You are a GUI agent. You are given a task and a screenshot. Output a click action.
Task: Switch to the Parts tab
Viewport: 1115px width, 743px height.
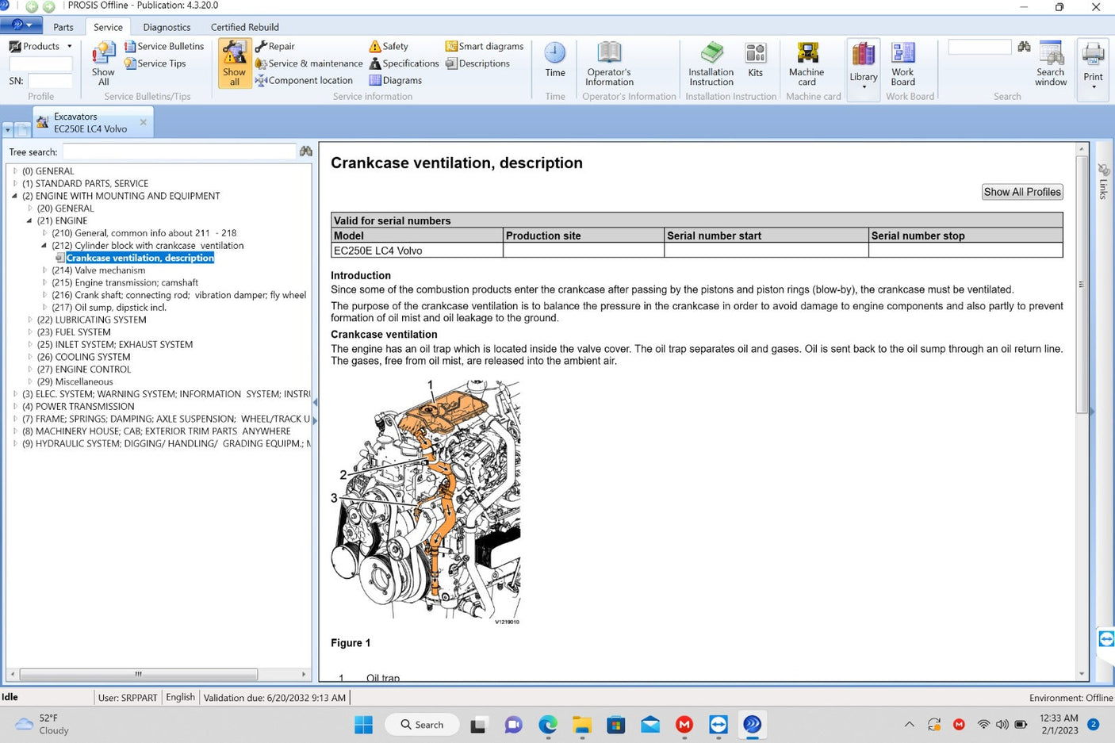tap(63, 26)
